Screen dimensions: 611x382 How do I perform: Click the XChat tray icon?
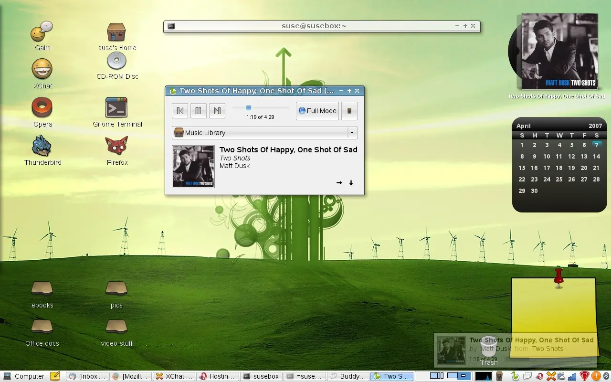point(551,376)
